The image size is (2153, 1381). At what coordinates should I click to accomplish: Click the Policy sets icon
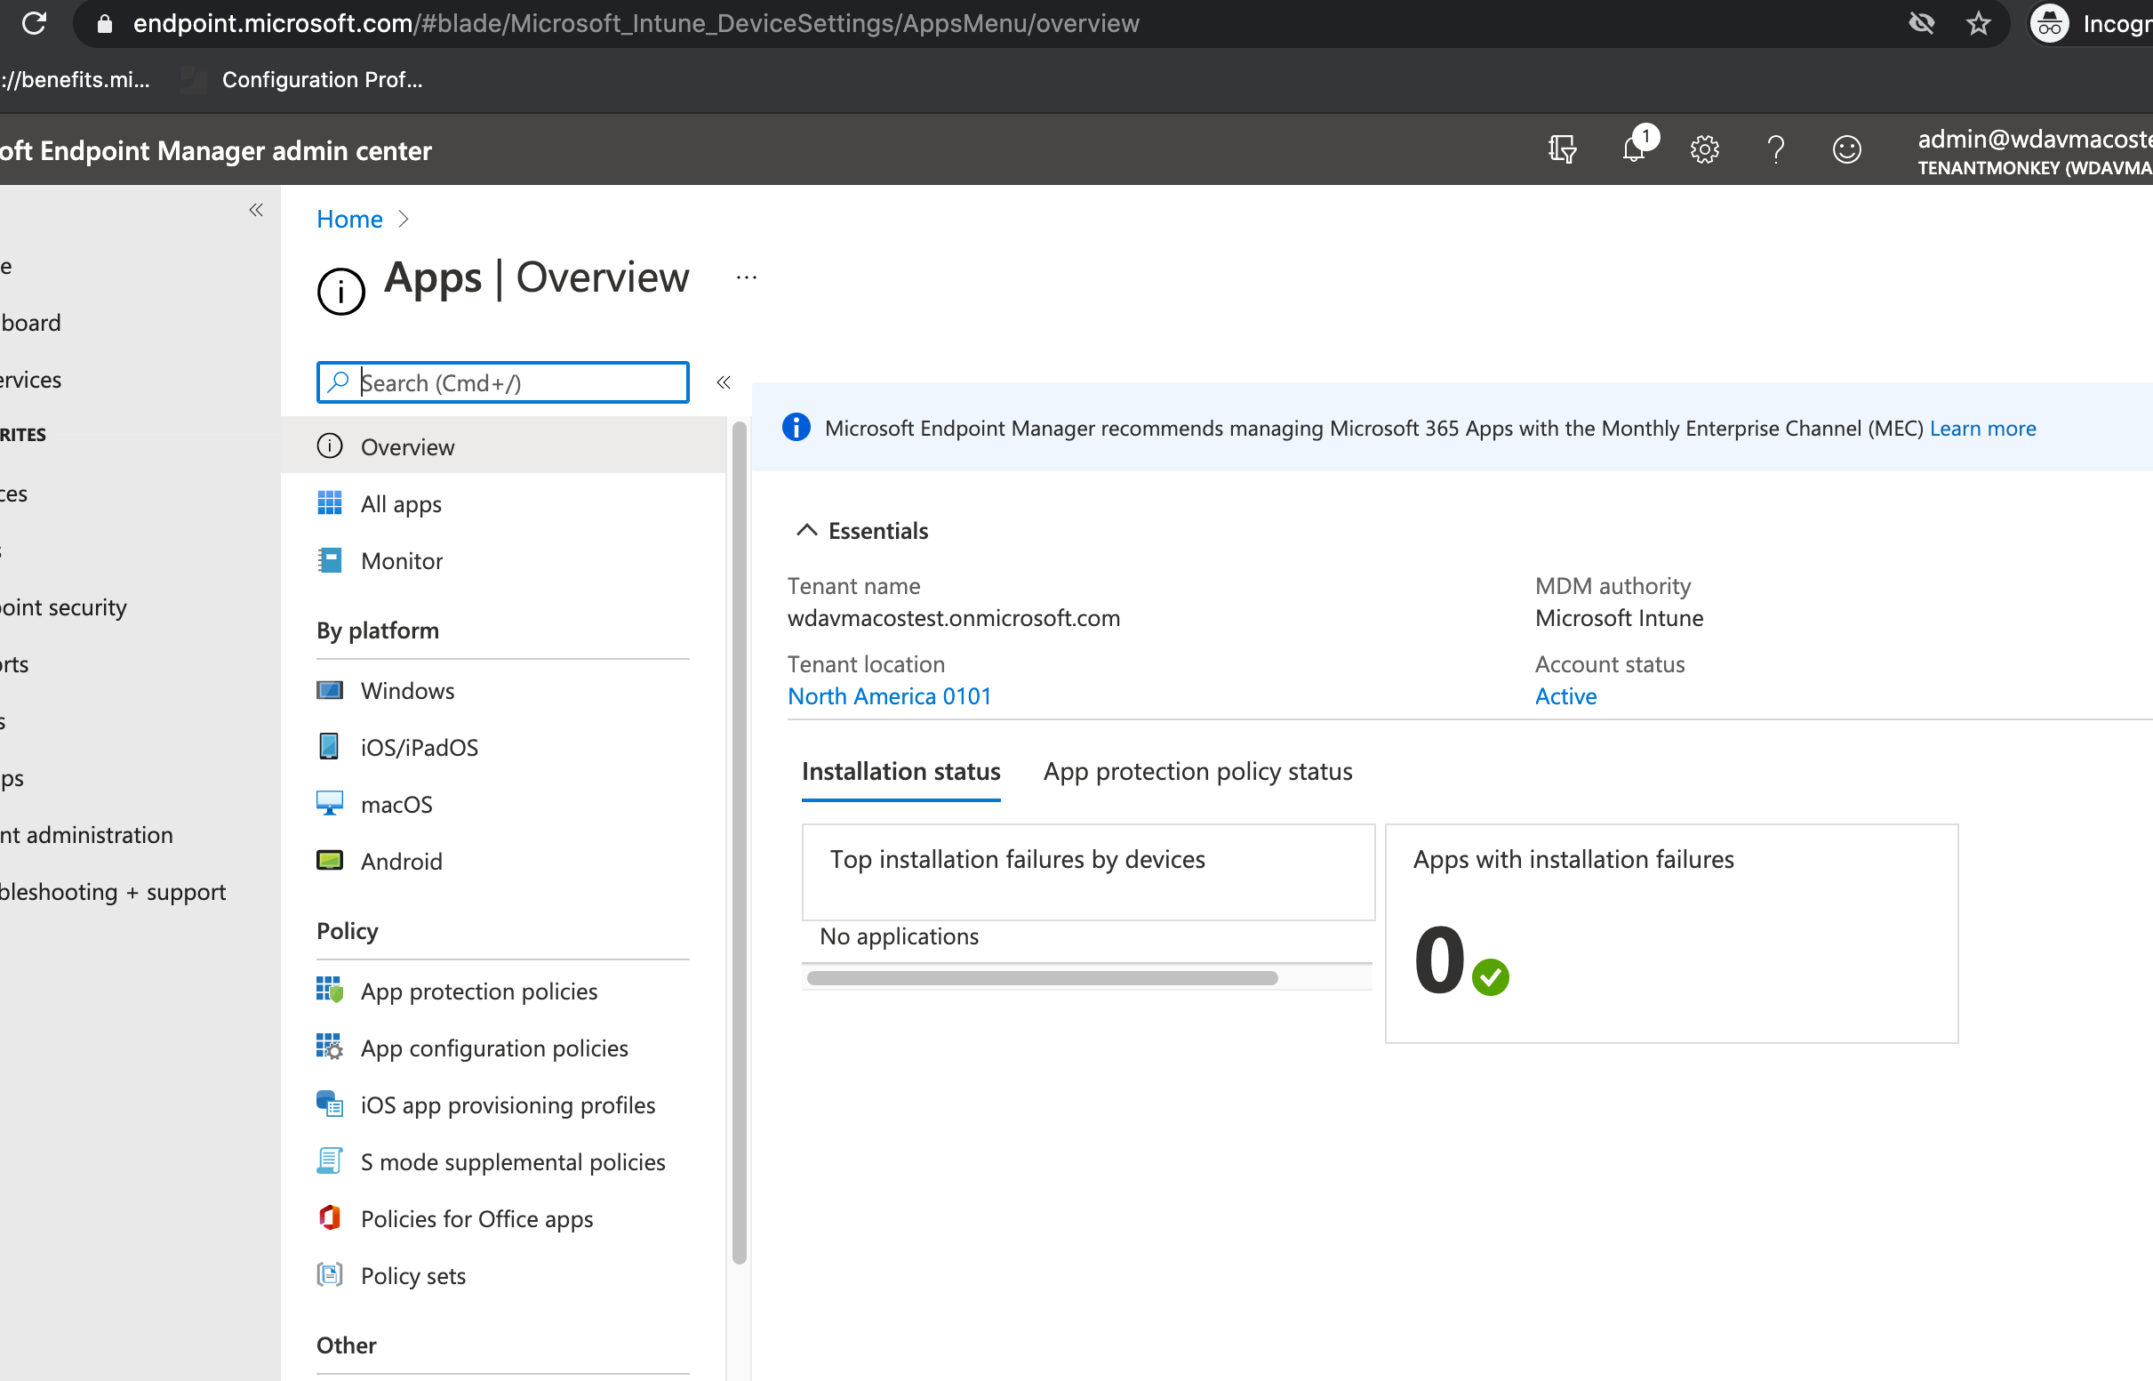coord(330,1274)
